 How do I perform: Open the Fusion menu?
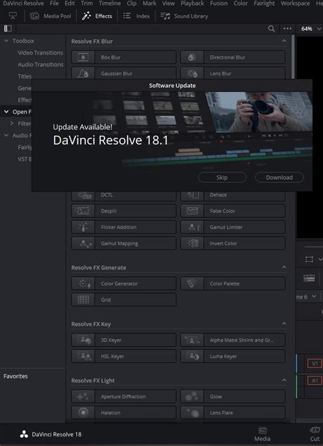[x=219, y=3]
